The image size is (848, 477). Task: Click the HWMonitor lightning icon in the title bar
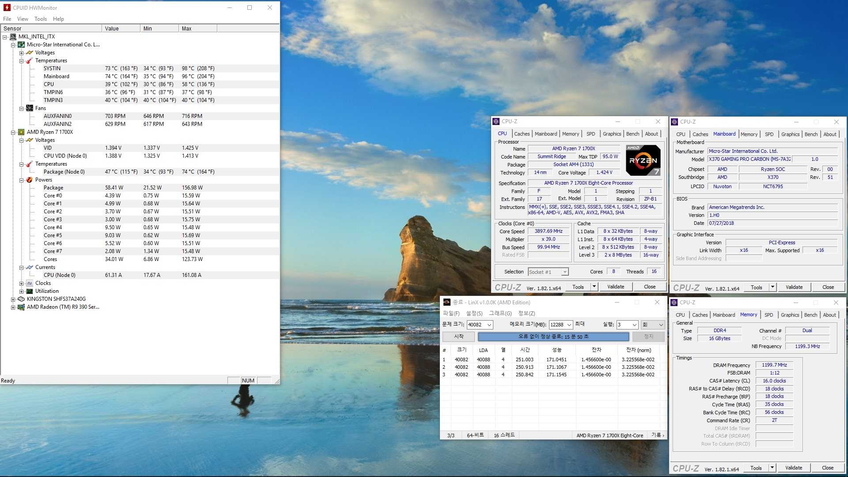(x=7, y=8)
